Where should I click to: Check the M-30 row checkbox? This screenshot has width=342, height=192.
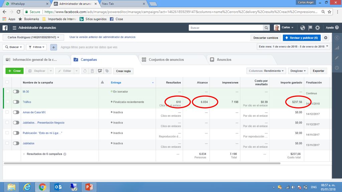(x=8, y=91)
